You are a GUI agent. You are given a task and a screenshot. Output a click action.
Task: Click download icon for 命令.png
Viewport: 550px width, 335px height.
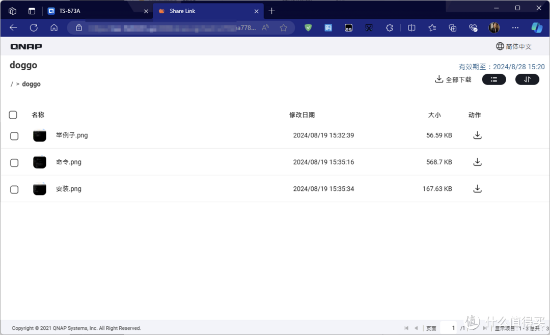click(477, 162)
